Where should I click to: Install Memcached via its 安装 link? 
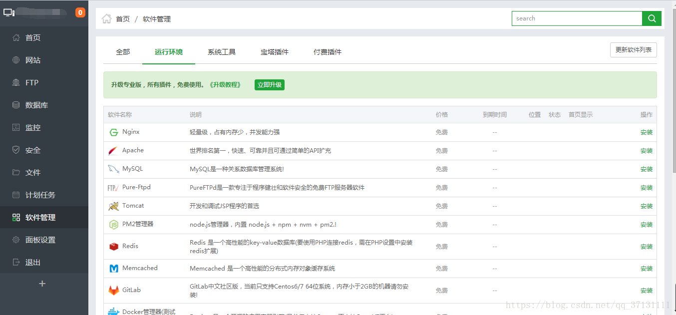(647, 269)
